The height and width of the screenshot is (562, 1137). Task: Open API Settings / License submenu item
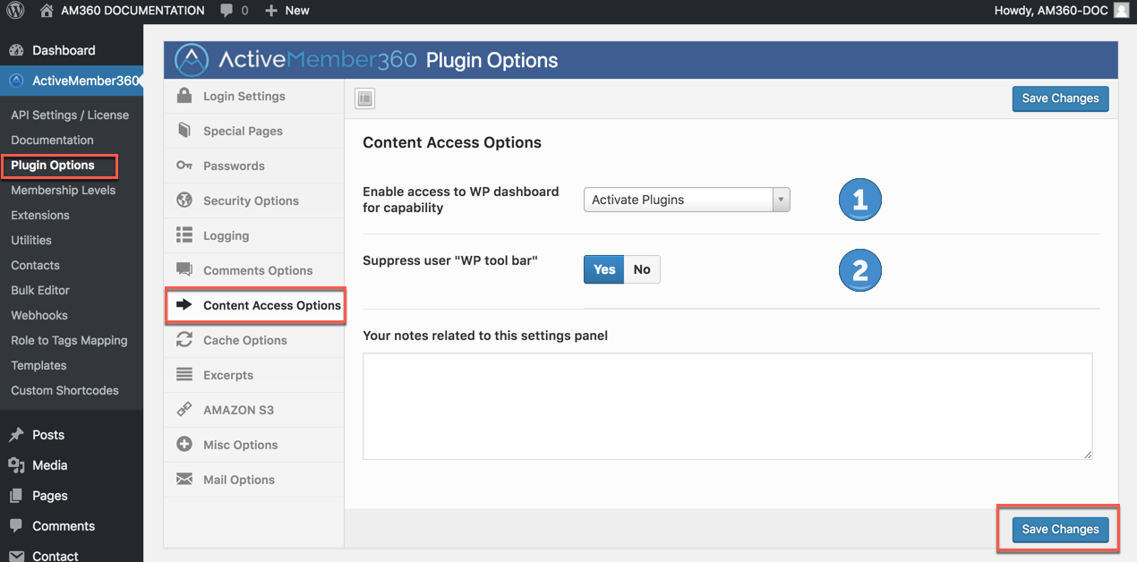click(70, 115)
